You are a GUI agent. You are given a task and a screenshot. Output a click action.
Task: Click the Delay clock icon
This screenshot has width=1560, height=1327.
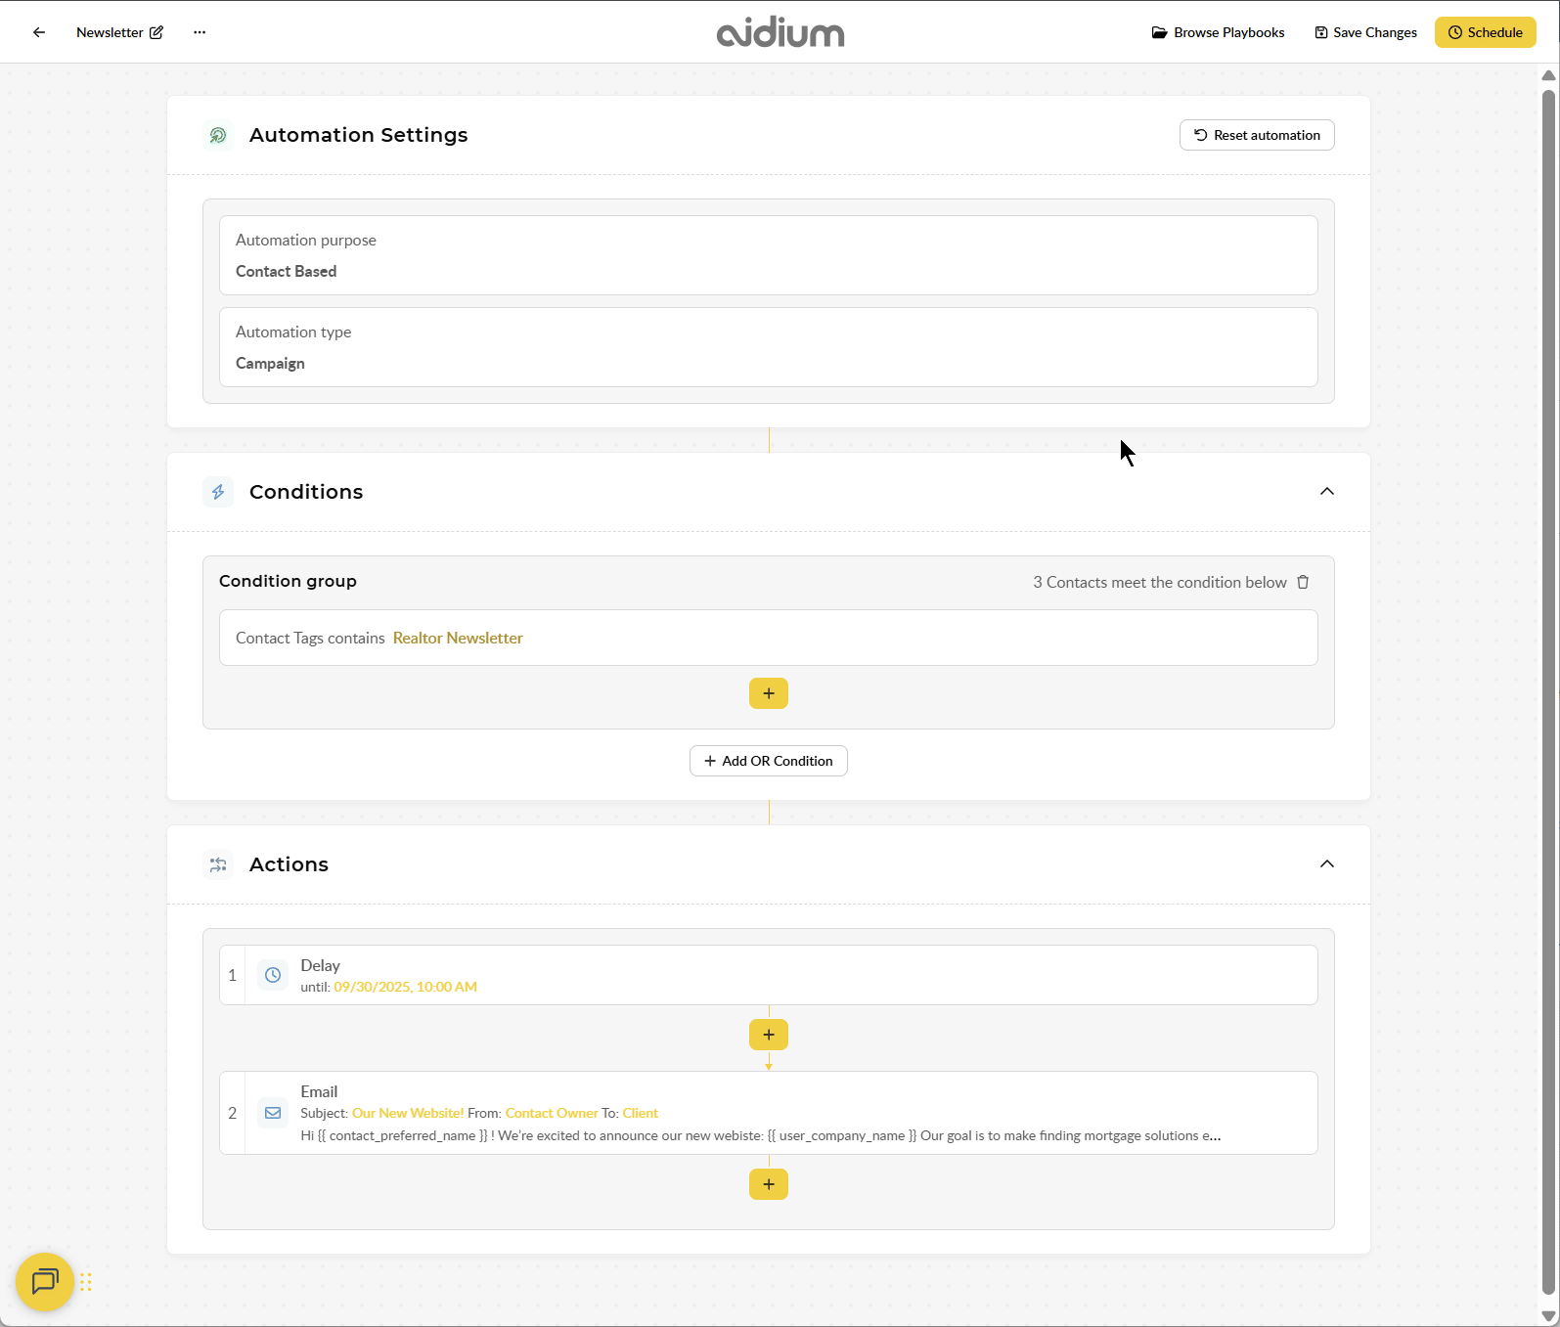click(273, 975)
